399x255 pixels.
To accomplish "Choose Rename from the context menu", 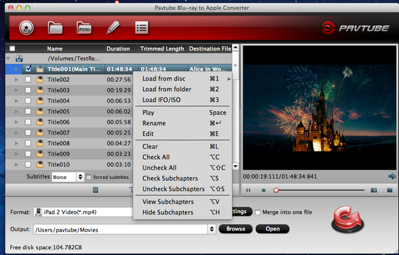I will click(x=182, y=123).
